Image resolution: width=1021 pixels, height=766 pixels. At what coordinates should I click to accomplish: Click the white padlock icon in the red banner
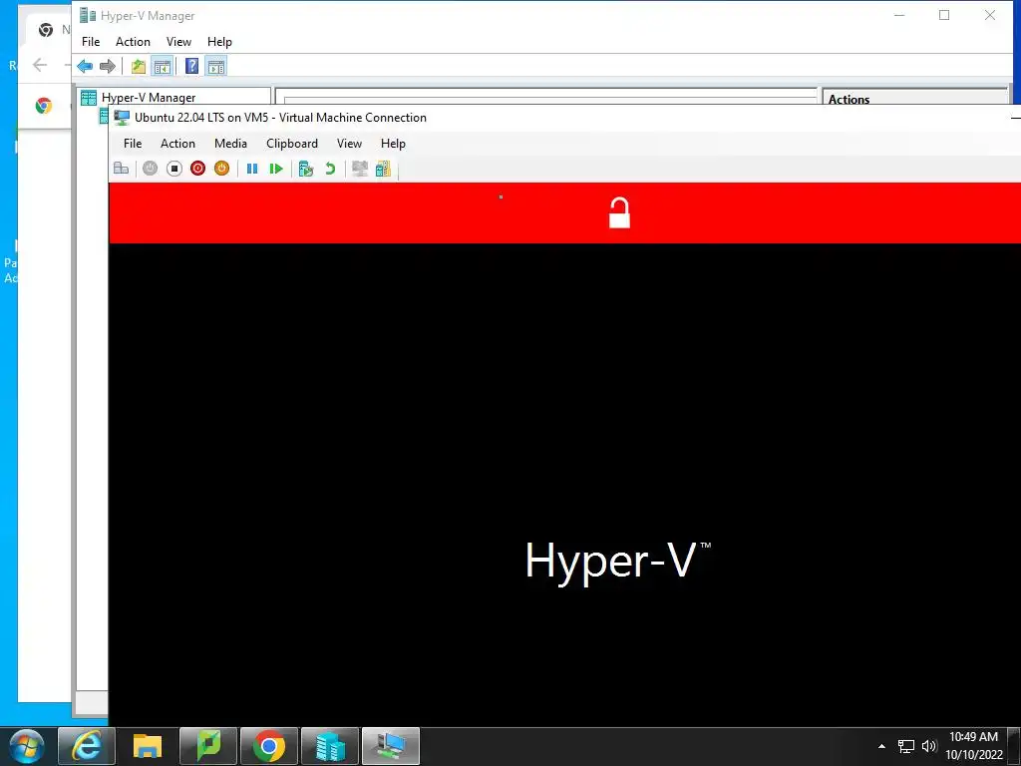(x=619, y=213)
